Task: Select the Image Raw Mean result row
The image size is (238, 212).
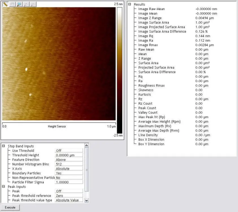Action: pyautogui.click(x=178, y=9)
